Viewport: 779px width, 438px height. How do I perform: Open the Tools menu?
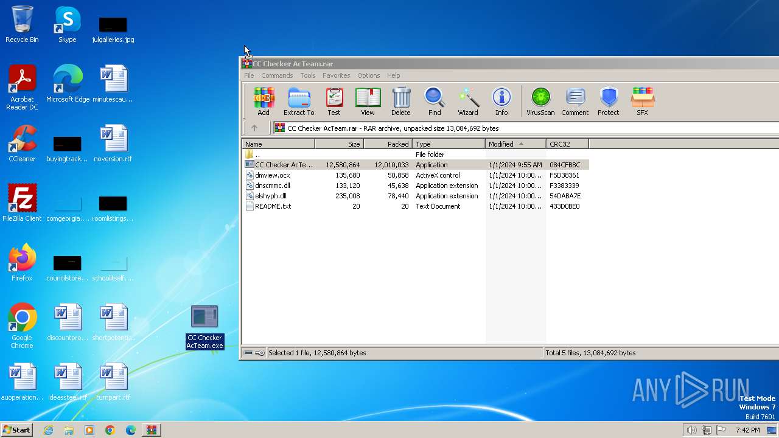[308, 75]
